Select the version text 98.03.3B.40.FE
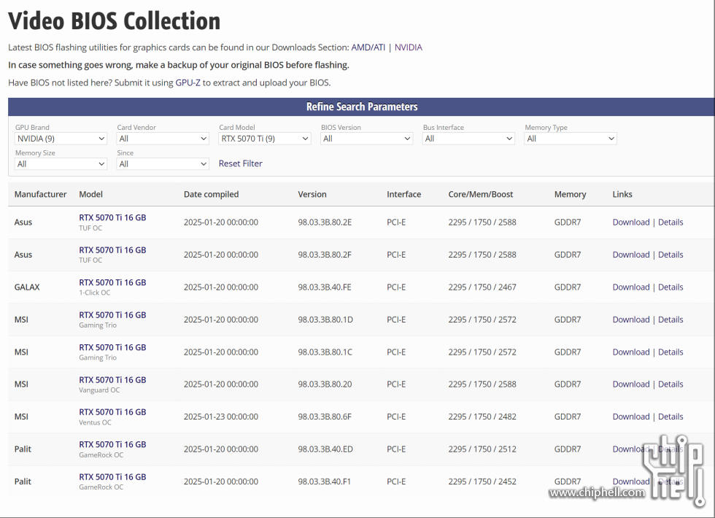The width and height of the screenshot is (715, 518). point(325,287)
